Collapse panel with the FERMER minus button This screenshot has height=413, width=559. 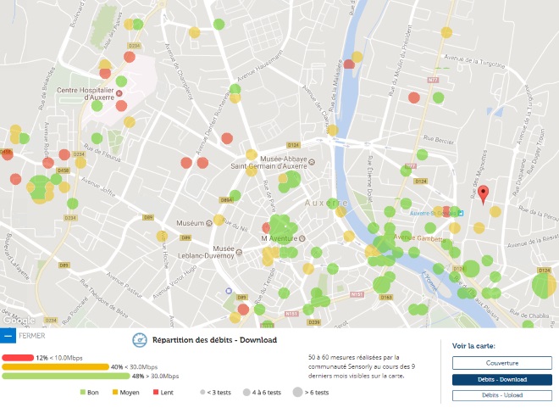click(x=8, y=335)
